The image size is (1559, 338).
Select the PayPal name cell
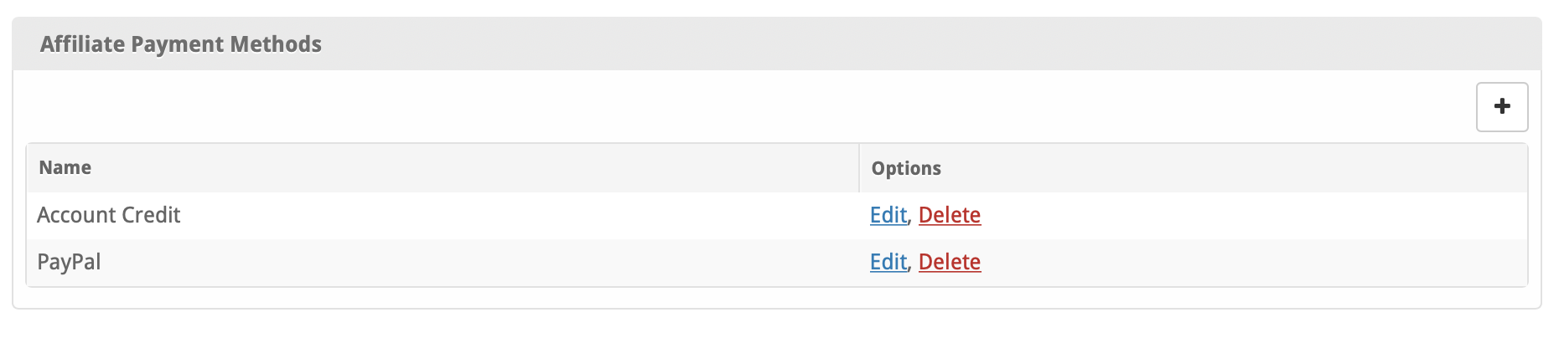(69, 262)
